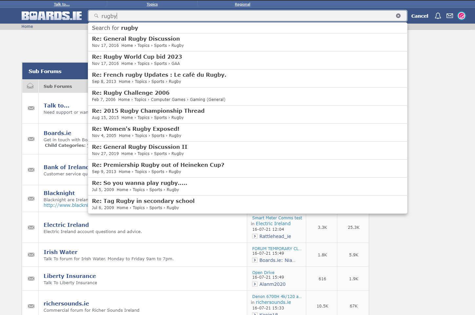Viewport: 475px width, 315px height.
Task: Click the Boards.ie logo
Action: click(x=52, y=16)
